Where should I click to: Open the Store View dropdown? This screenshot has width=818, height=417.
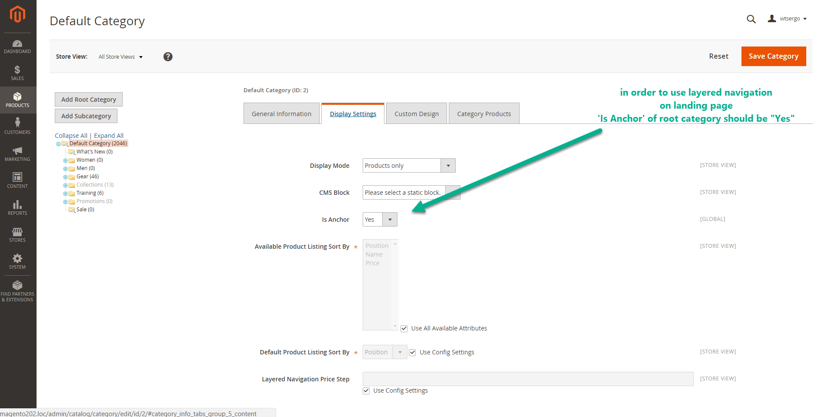coord(120,57)
